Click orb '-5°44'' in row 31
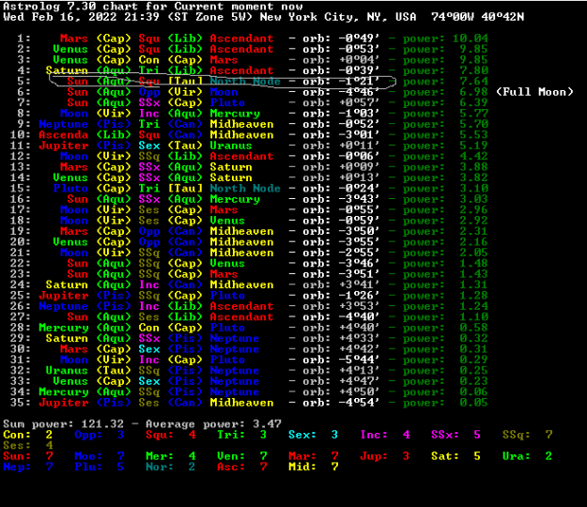The height and width of the screenshot is (507, 587). (359, 360)
